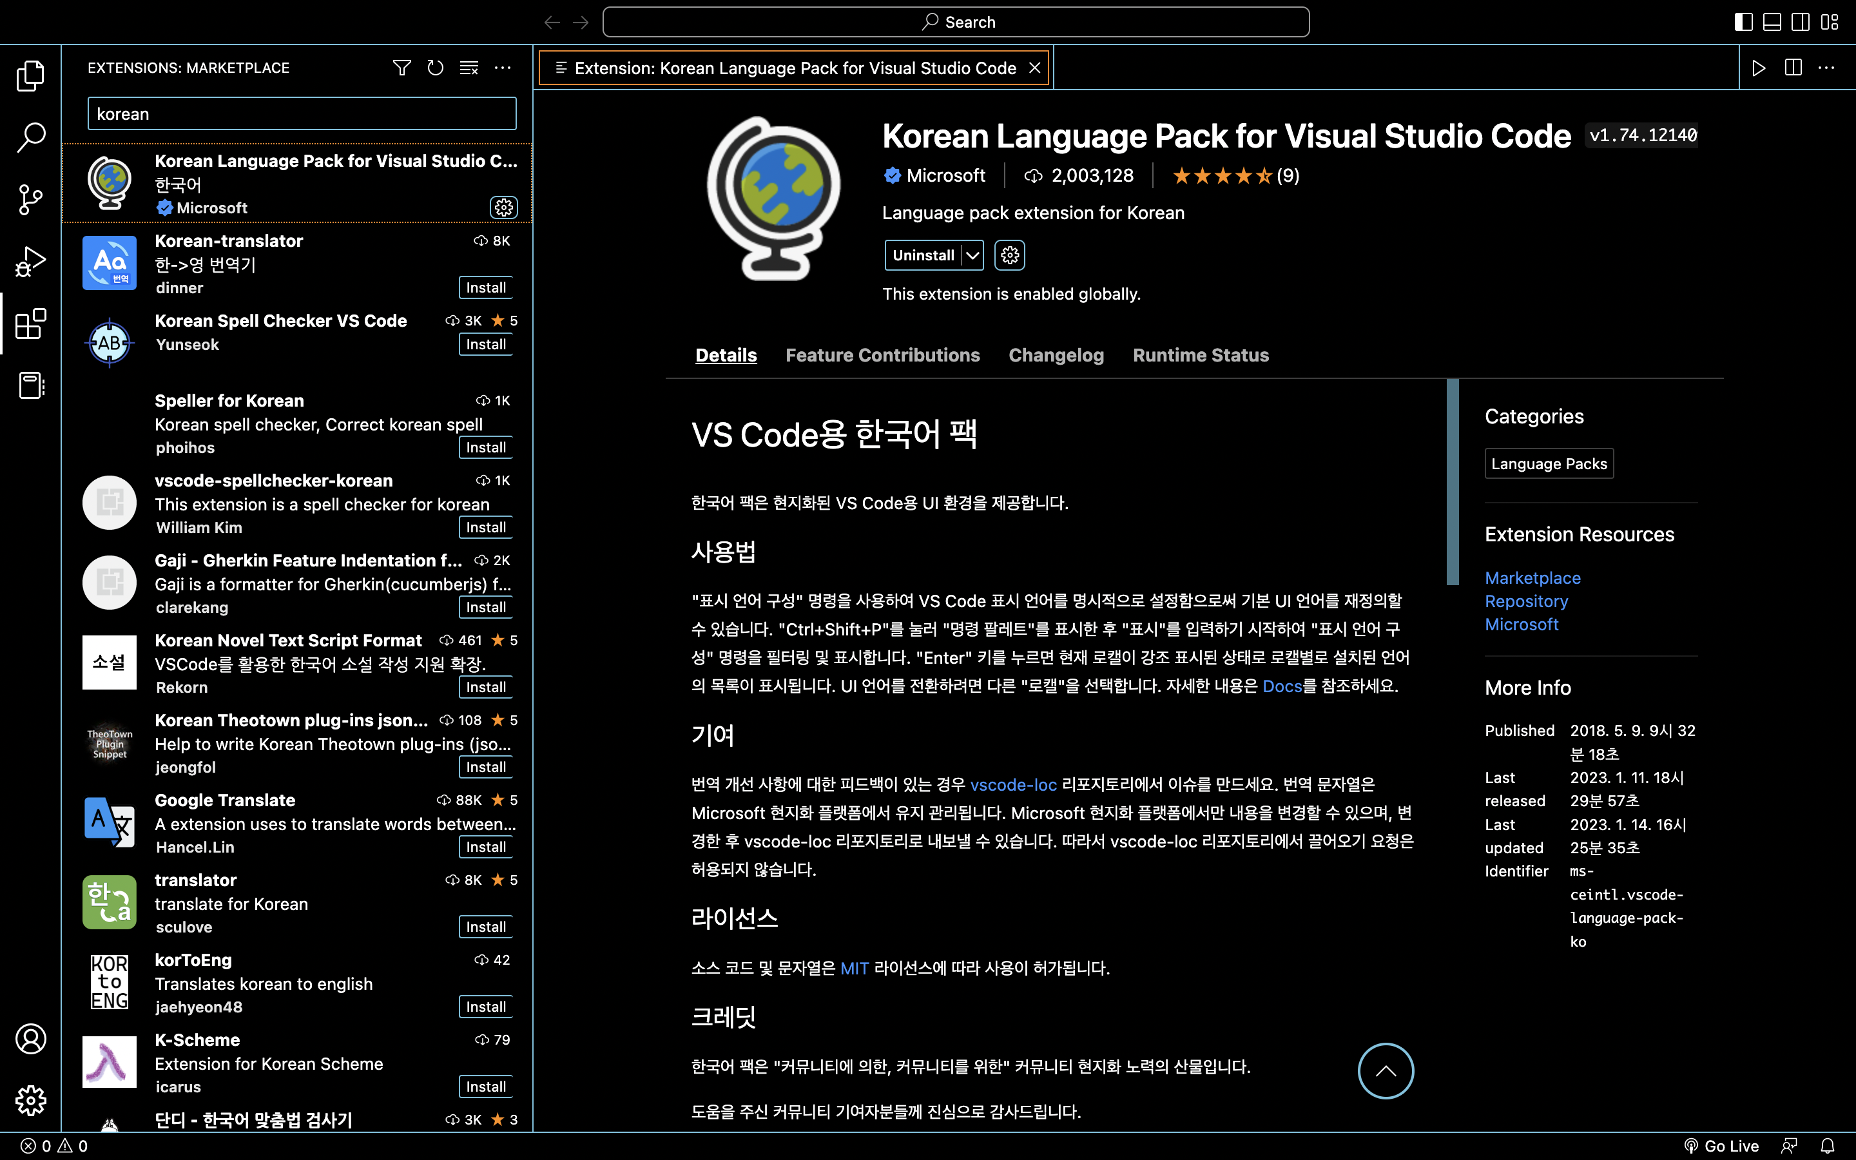Filter extensions with funnel icon

(x=402, y=68)
